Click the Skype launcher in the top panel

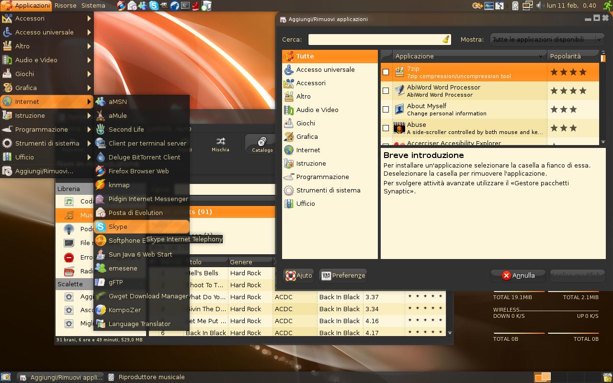pyautogui.click(x=154, y=6)
